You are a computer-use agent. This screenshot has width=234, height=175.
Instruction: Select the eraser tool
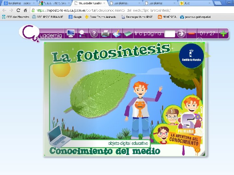[x=128, y=34]
